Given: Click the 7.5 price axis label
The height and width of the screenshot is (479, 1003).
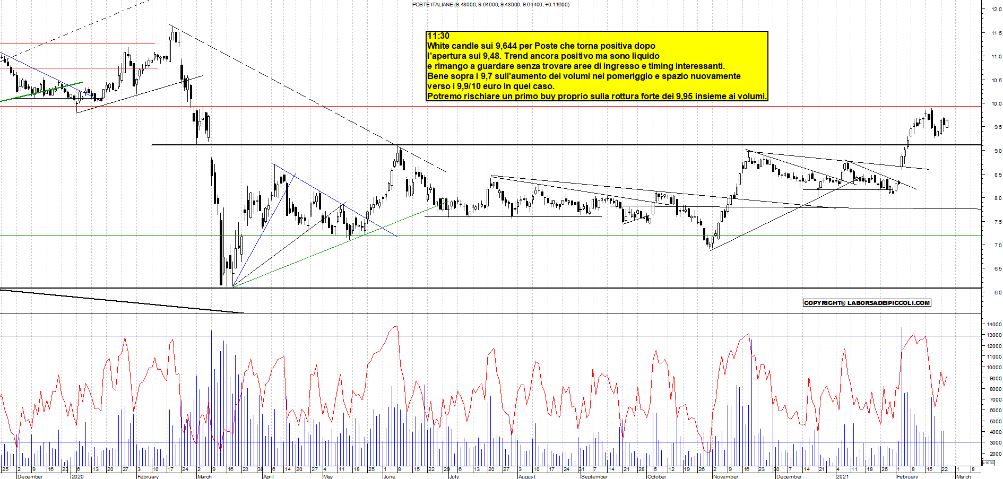Looking at the screenshot, I should pos(998,222).
